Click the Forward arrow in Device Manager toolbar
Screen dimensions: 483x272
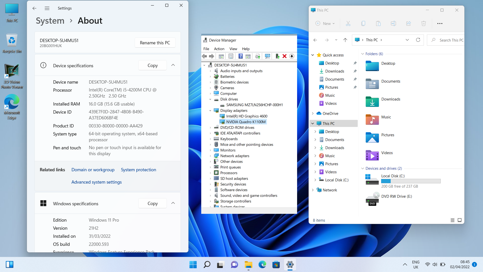(x=212, y=56)
